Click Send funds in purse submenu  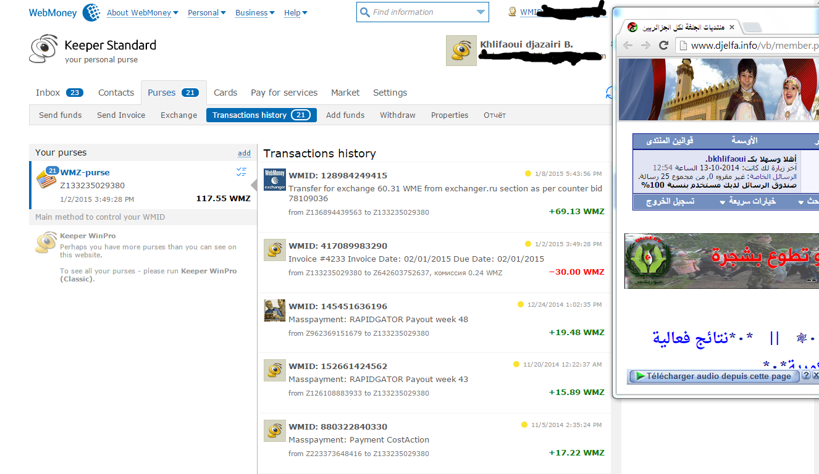pos(61,115)
